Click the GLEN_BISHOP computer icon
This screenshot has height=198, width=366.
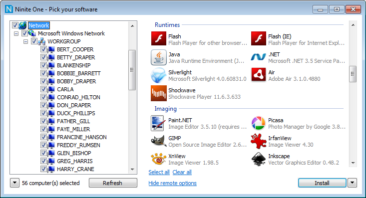51,153
